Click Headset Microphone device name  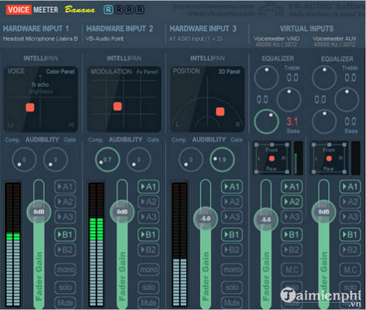[x=40, y=39]
